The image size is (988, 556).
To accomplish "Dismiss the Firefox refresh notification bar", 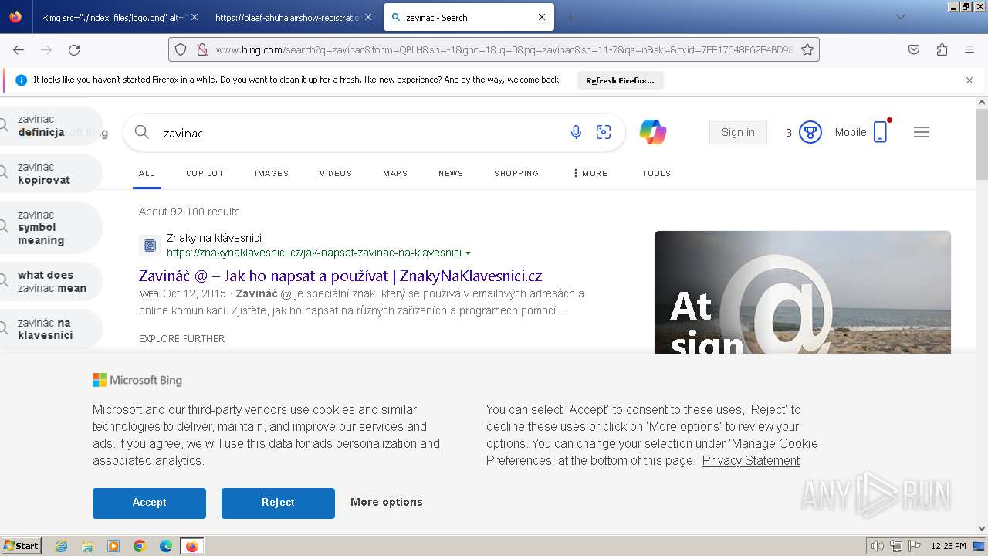I will (x=969, y=80).
